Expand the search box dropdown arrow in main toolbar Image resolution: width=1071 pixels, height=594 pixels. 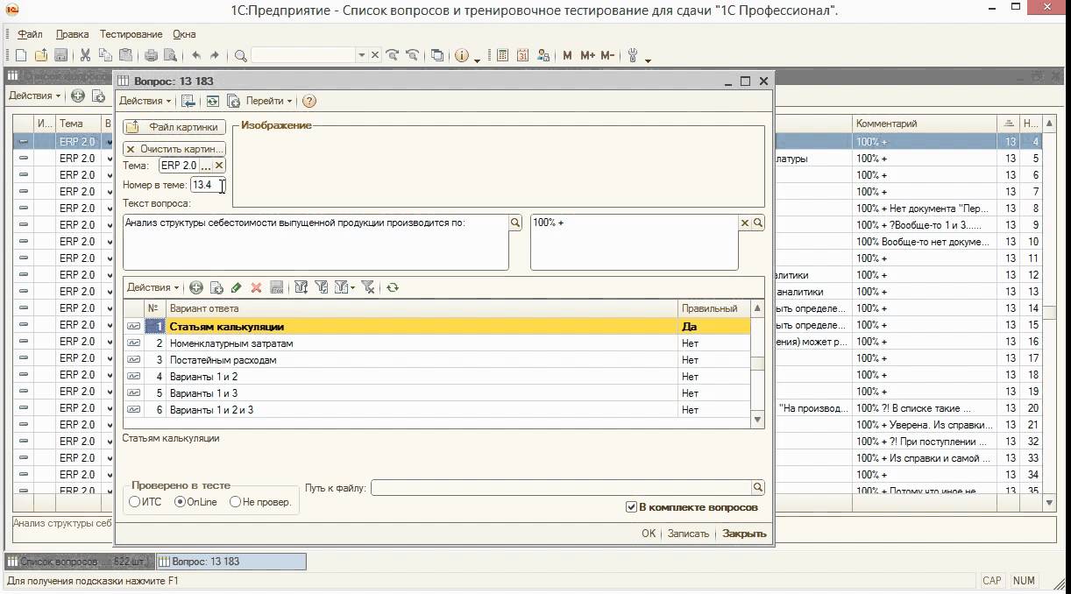(x=361, y=55)
